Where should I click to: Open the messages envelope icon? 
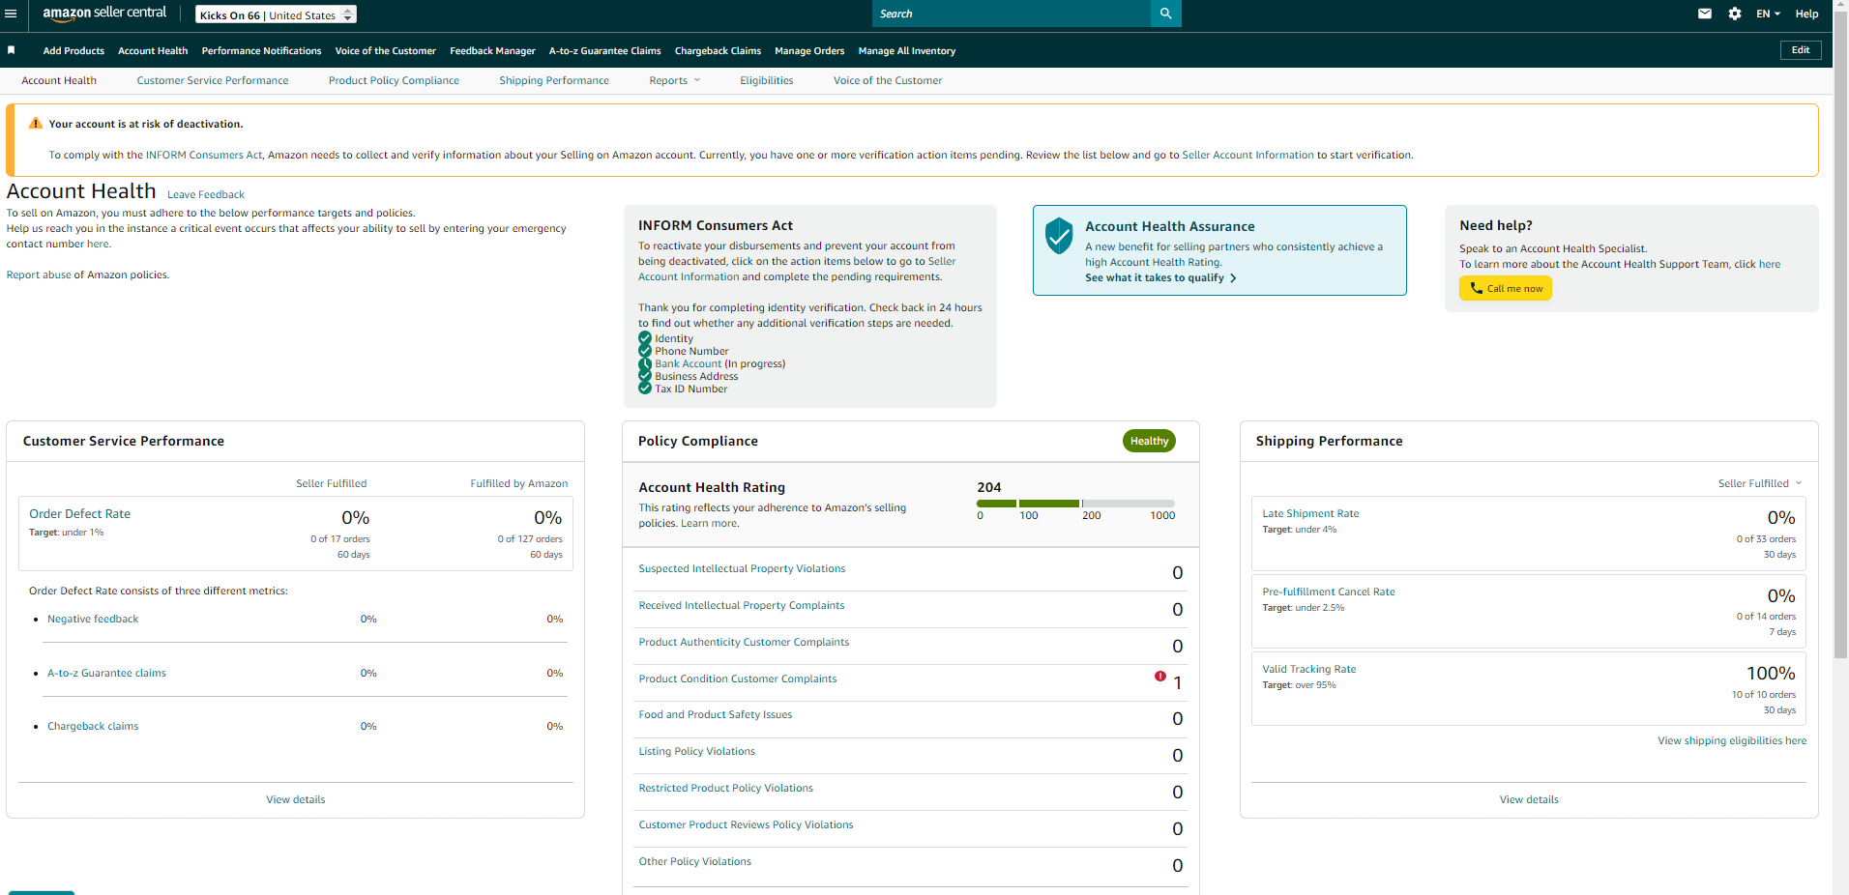pos(1705,14)
